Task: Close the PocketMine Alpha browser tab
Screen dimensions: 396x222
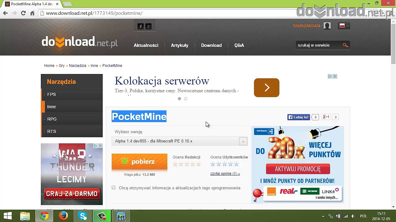Action: tap(57, 4)
